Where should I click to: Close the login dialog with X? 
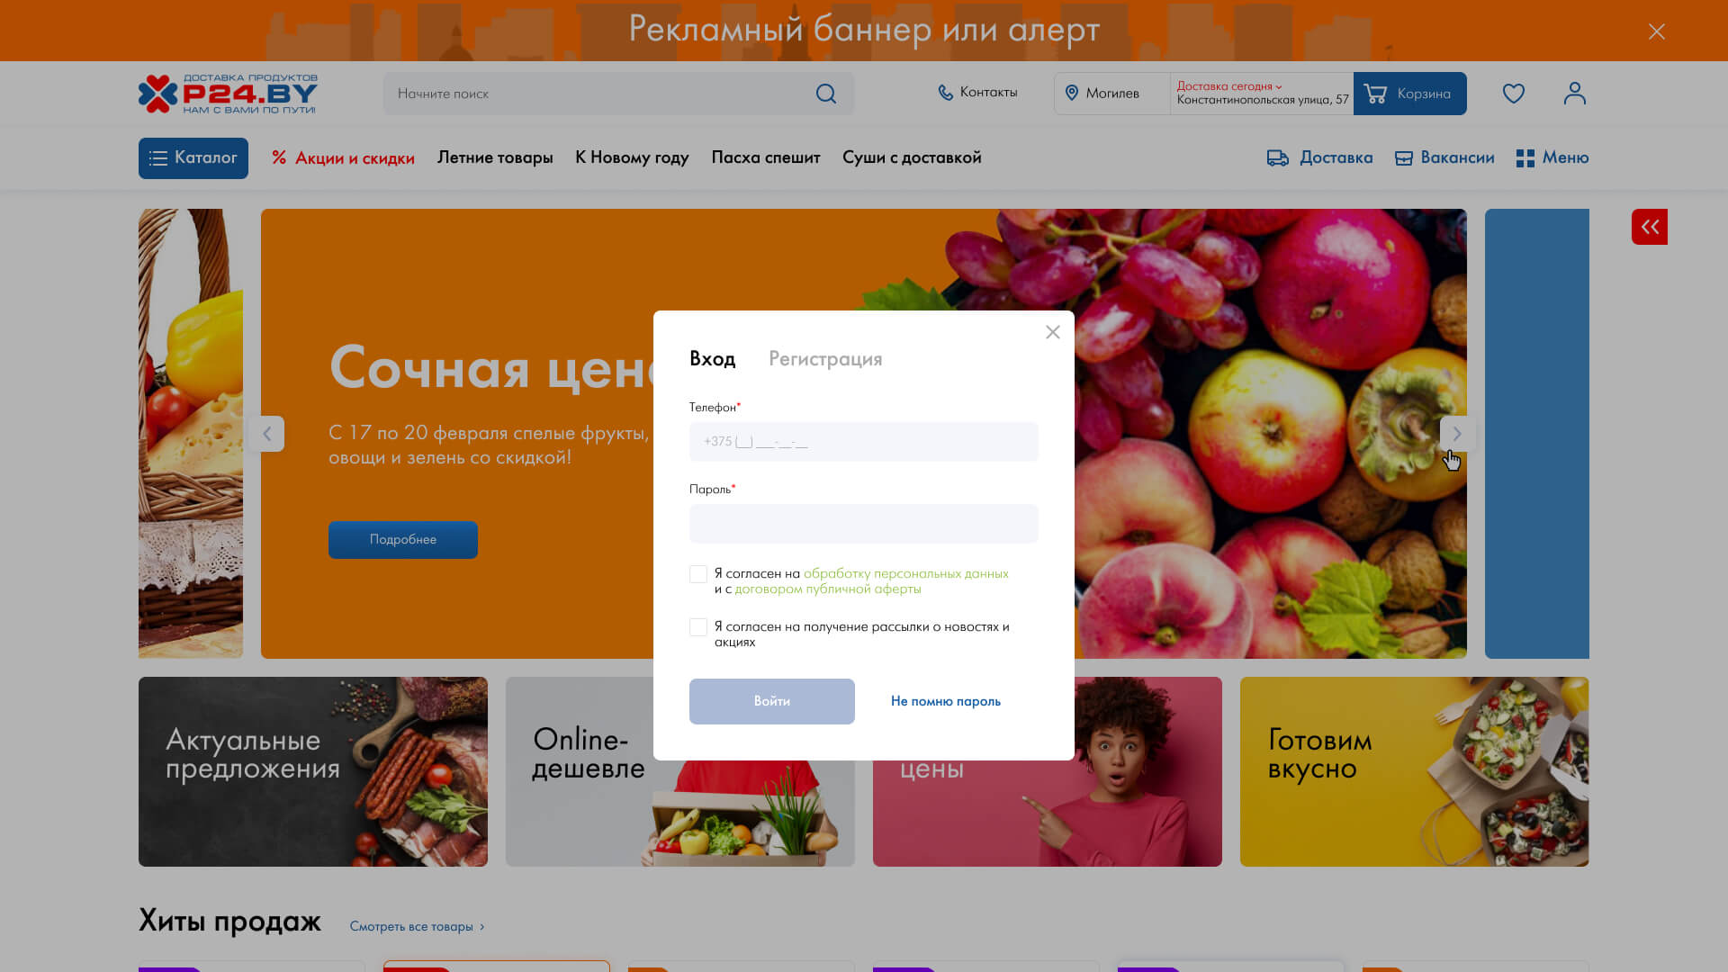(x=1052, y=332)
